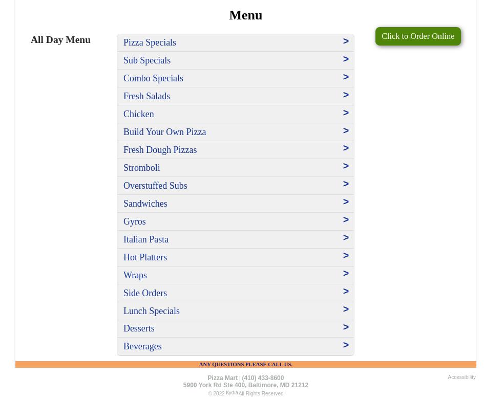484x400 pixels.
Task: Expand Sub Specials menu category
Action: tap(147, 60)
